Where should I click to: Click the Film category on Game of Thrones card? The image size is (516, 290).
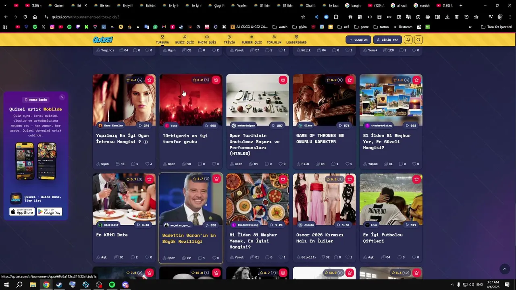coord(302,164)
